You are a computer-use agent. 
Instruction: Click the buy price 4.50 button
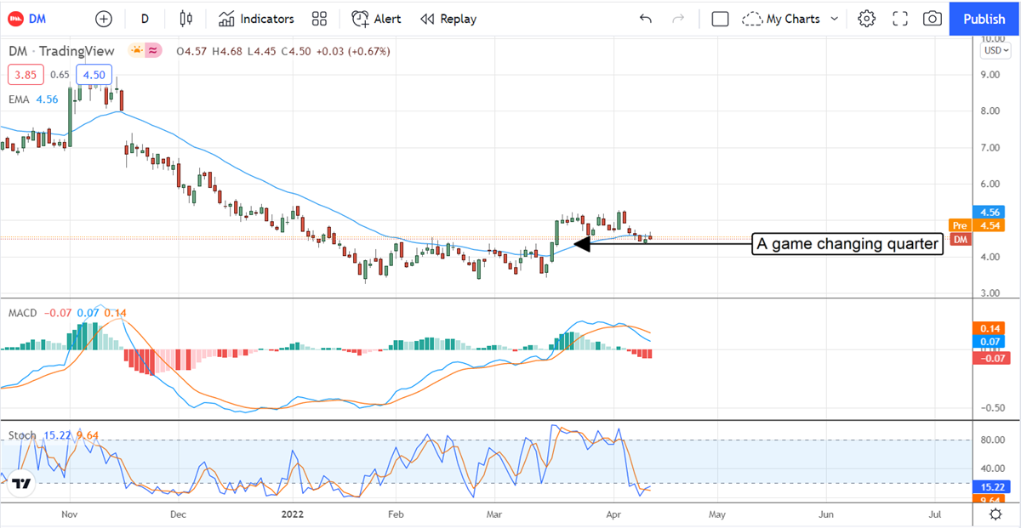[x=94, y=75]
